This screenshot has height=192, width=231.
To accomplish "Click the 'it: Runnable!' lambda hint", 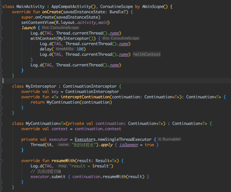I will [x=169, y=139].
